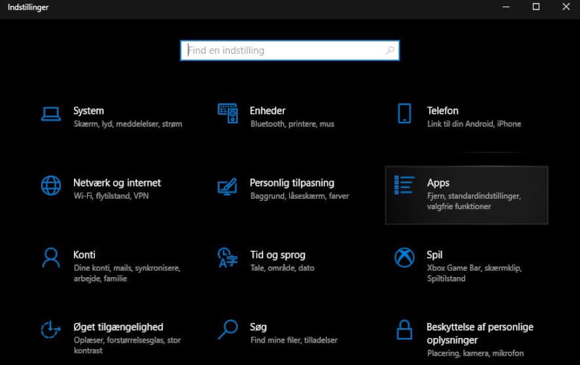Click 'Skærm, lyd, meddelelser, strøm' text
Image resolution: width=580 pixels, height=365 pixels.
(x=128, y=124)
